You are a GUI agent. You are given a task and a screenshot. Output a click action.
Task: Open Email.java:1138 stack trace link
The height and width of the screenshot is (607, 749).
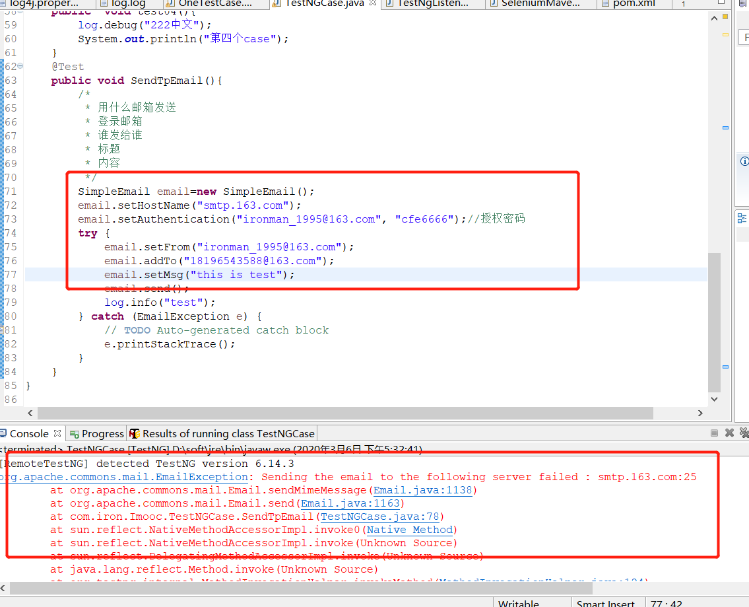click(x=423, y=490)
